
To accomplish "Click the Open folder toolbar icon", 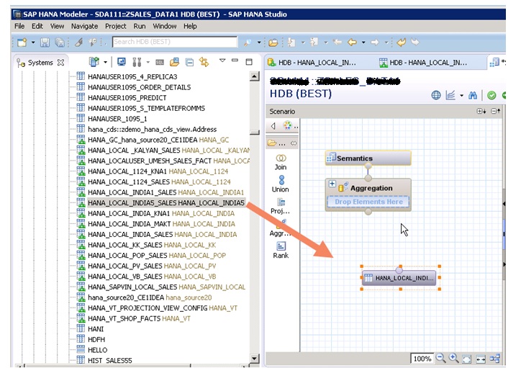I will tap(273, 42).
